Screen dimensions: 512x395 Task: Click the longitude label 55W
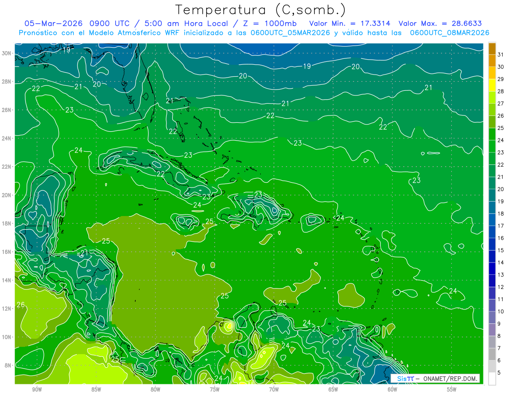pyautogui.click(x=452, y=389)
